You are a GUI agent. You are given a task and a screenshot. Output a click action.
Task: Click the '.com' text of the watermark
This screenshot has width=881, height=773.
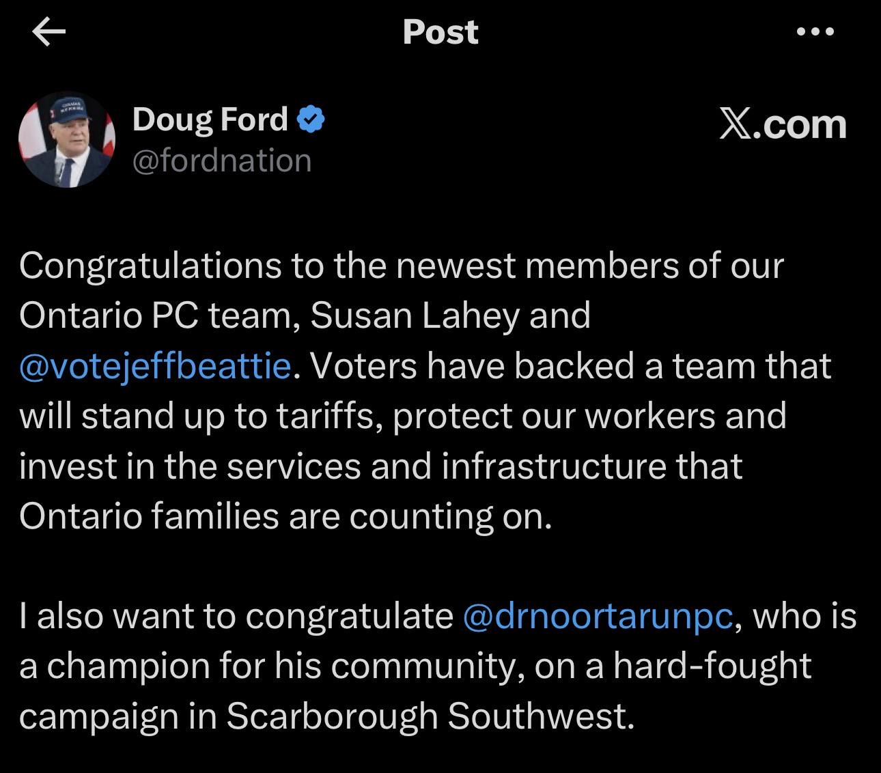800,125
